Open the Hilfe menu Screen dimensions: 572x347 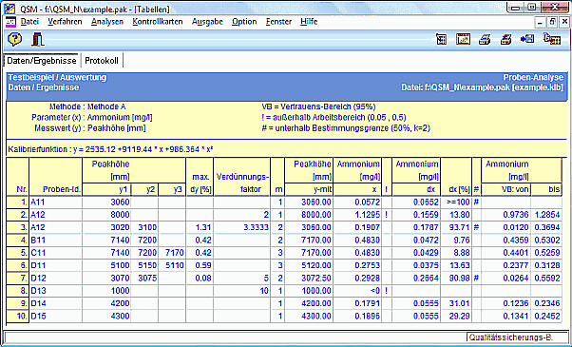click(309, 22)
